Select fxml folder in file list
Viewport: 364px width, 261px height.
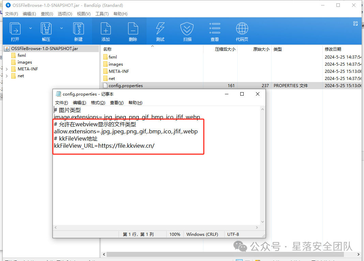112,57
